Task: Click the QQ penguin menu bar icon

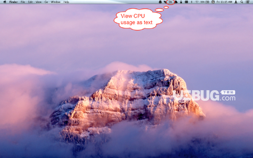Action: click(x=160, y=2)
